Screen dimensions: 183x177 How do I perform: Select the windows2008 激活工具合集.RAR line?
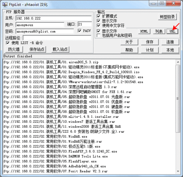click(62, 126)
